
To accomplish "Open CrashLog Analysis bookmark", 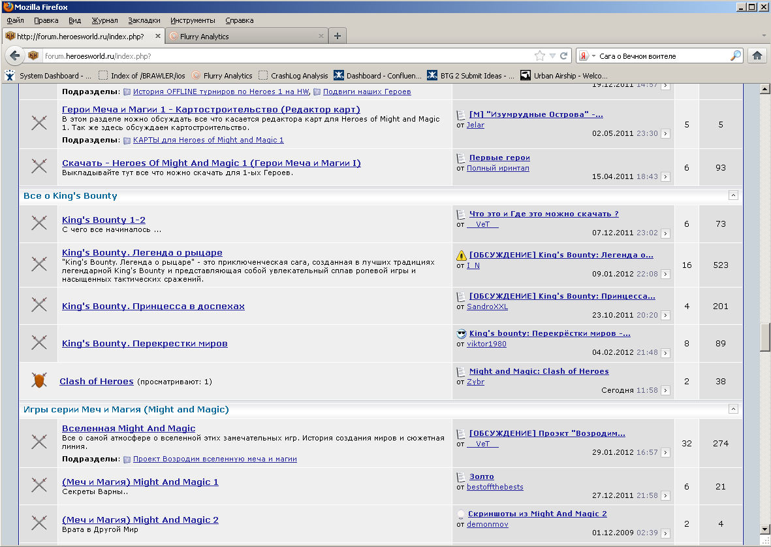I will [293, 75].
